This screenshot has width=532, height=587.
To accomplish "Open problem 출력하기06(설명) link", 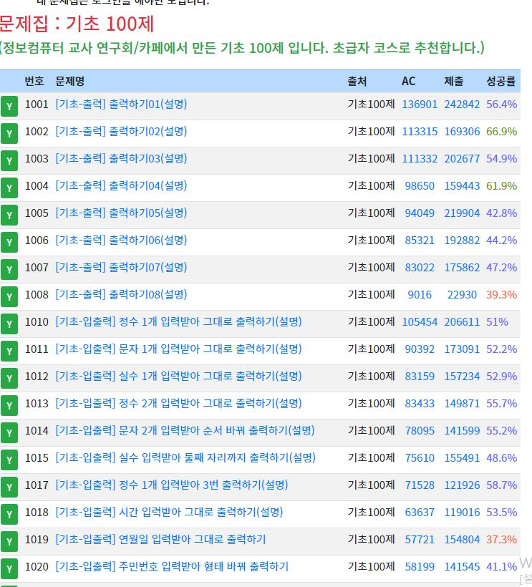I will [x=121, y=240].
